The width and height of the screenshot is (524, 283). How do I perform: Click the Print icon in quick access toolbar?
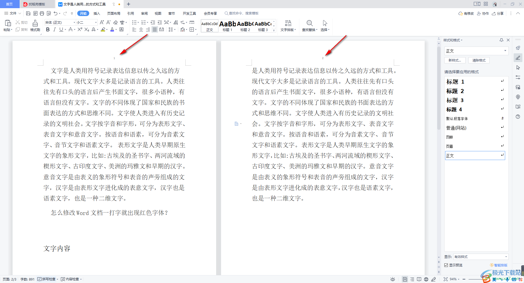pos(42,13)
